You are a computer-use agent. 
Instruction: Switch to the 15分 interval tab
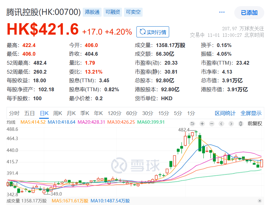(164, 113)
